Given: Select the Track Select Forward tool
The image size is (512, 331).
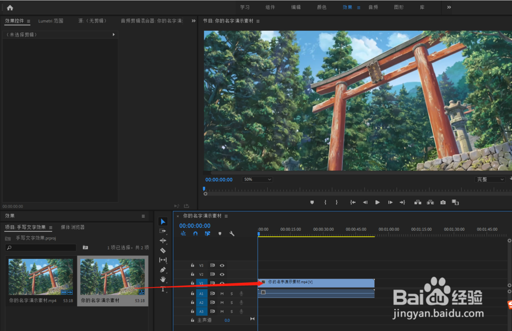Looking at the screenshot, I should tap(163, 231).
